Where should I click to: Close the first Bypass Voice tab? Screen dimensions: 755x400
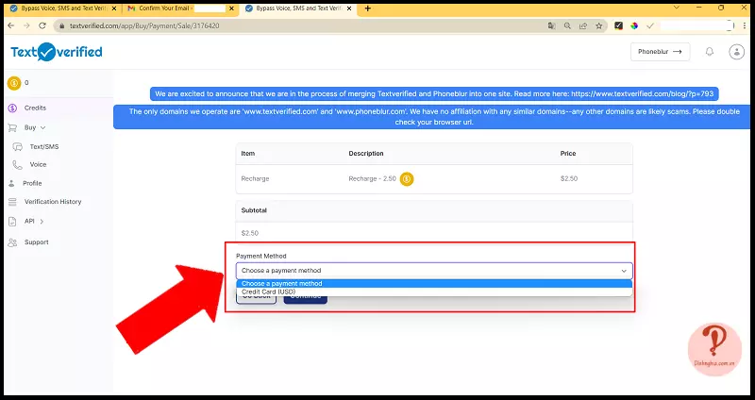(x=114, y=8)
